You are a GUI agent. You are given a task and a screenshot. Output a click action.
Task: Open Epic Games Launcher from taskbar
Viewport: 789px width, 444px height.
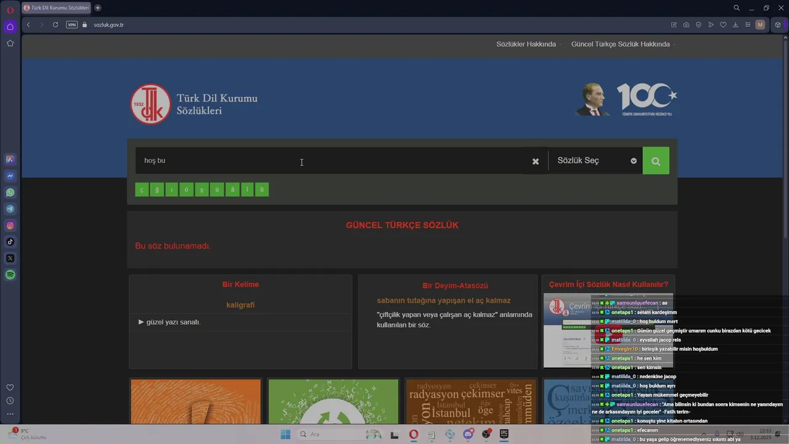pyautogui.click(x=504, y=434)
